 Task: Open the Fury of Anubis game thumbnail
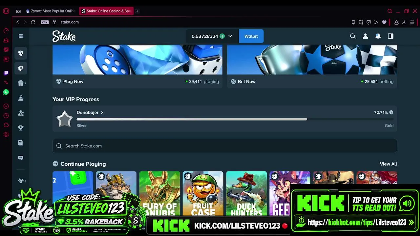tap(159, 193)
